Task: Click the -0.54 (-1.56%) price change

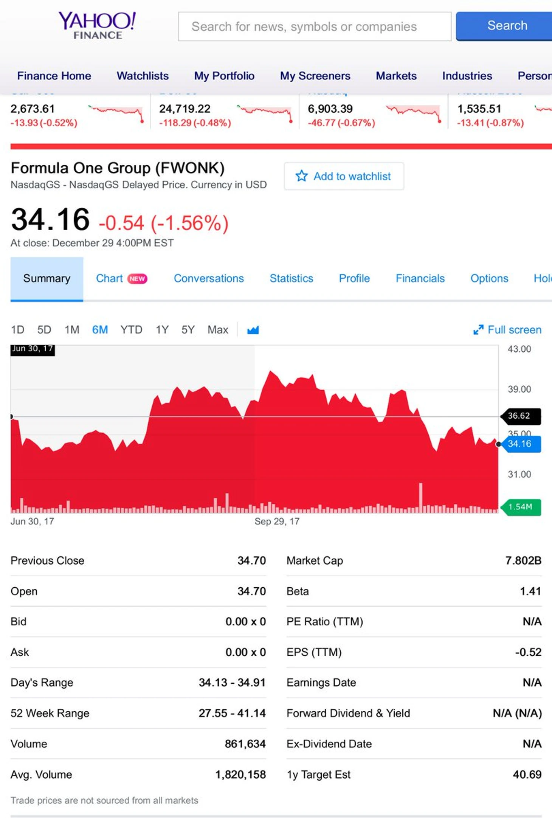Action: point(163,223)
